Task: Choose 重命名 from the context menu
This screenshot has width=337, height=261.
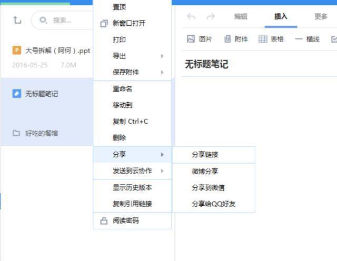Action: [132, 89]
